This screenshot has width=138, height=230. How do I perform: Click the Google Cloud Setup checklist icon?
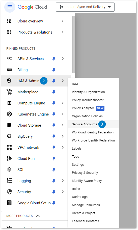pyautogui.click(x=9, y=203)
